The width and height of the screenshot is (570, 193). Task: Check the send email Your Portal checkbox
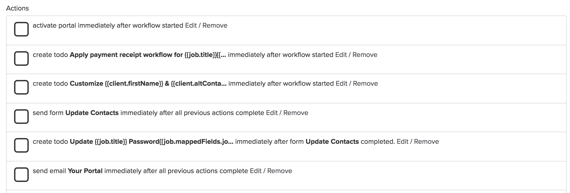21,174
